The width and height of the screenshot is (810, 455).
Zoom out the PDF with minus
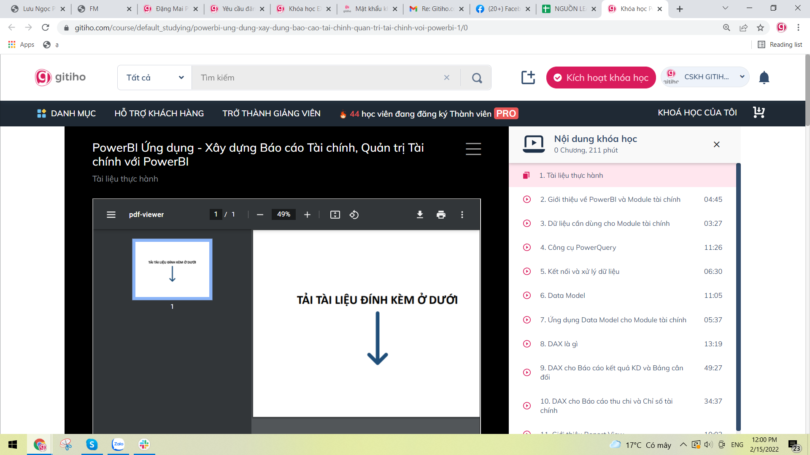coord(260,215)
